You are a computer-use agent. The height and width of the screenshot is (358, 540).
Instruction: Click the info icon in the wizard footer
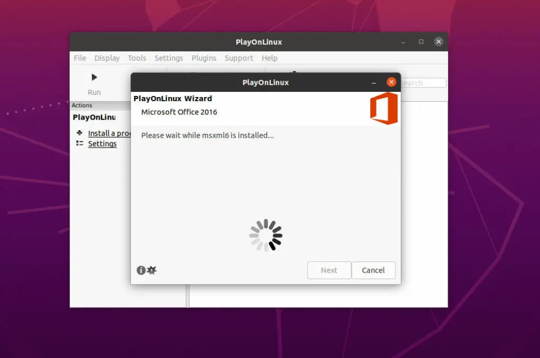click(140, 270)
